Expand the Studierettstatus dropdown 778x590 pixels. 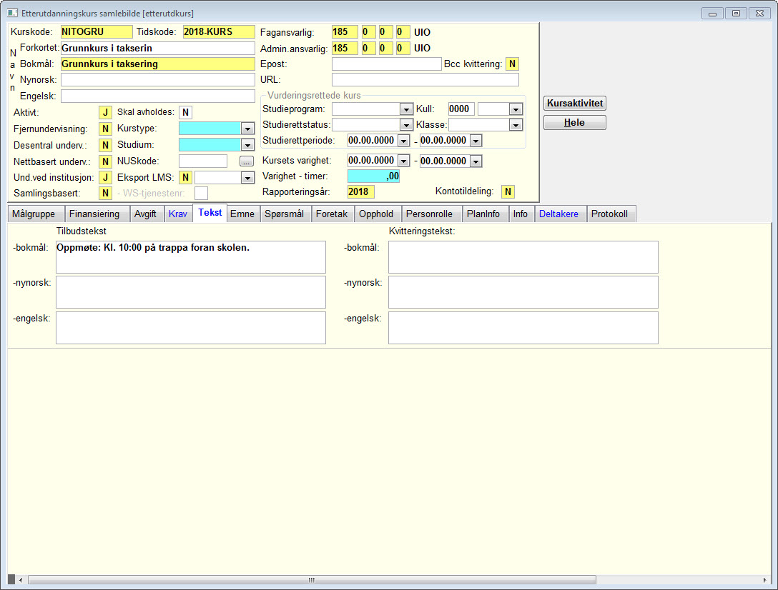click(406, 125)
